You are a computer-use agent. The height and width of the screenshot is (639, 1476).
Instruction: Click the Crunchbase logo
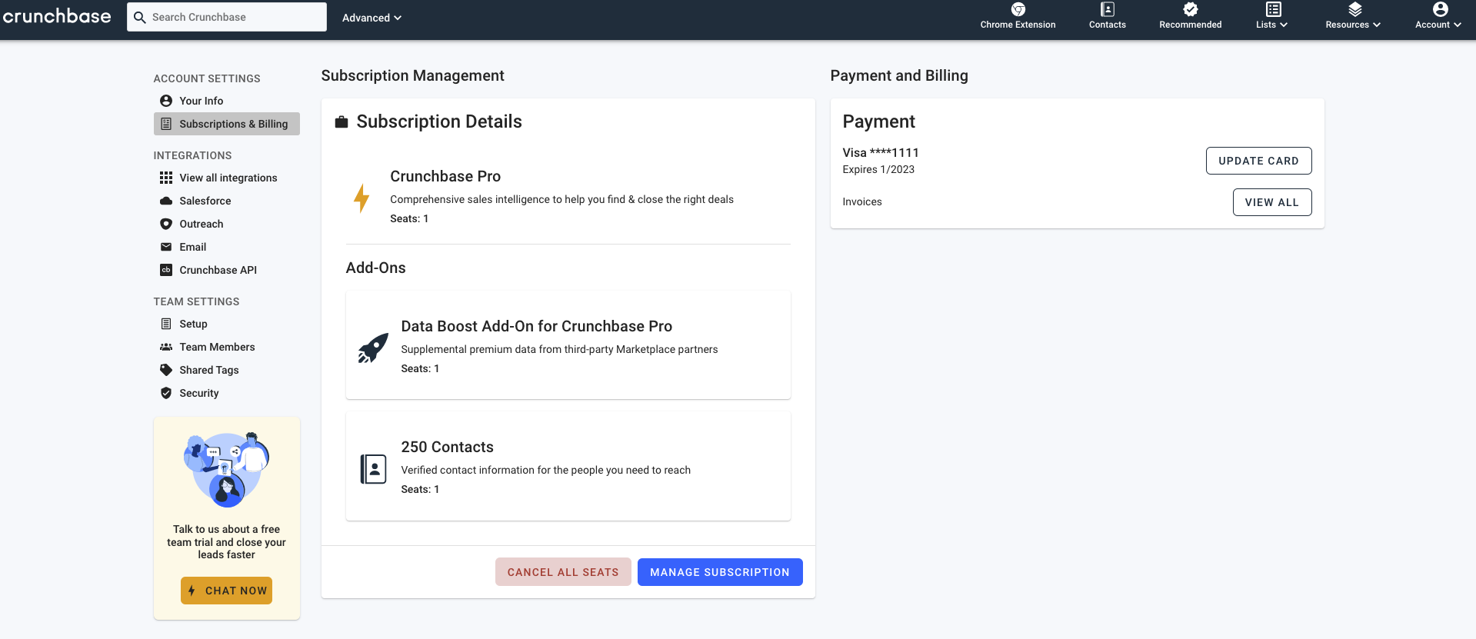pos(57,16)
